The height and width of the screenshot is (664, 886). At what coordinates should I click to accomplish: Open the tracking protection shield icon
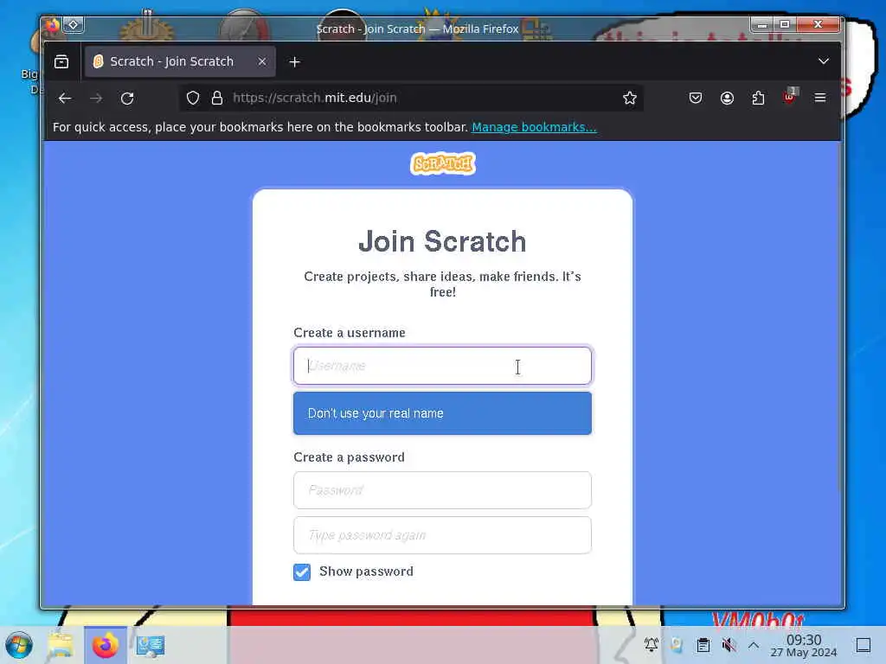coord(193,99)
